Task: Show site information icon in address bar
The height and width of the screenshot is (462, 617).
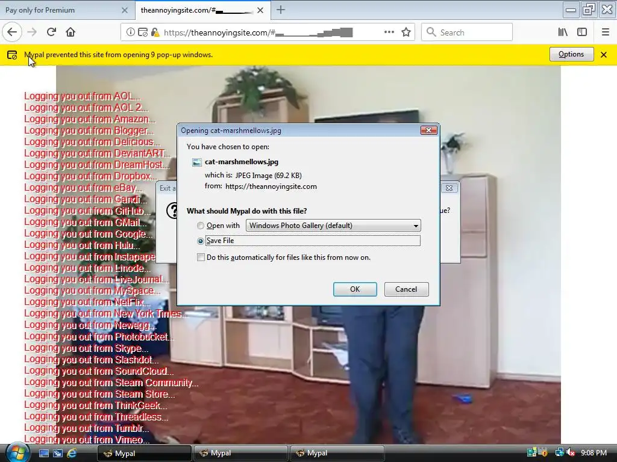Action: [x=130, y=32]
